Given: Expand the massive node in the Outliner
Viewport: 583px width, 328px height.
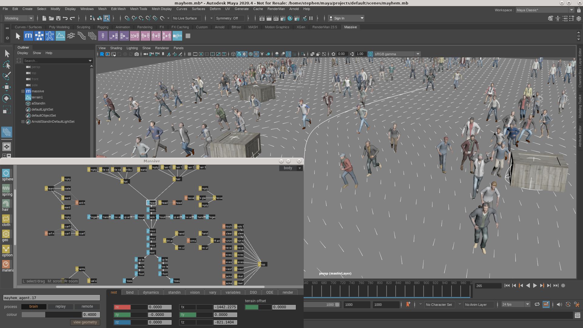Looking at the screenshot, I should point(23,91).
